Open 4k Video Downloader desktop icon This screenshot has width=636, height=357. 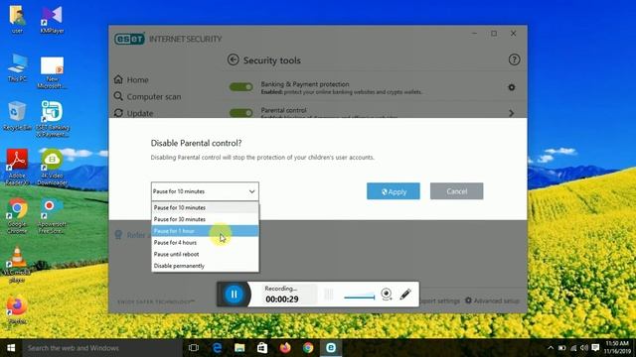[52, 167]
